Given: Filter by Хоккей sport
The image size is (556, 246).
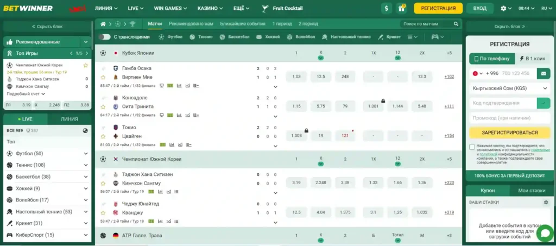Looking at the screenshot, I should pyautogui.click(x=268, y=37).
